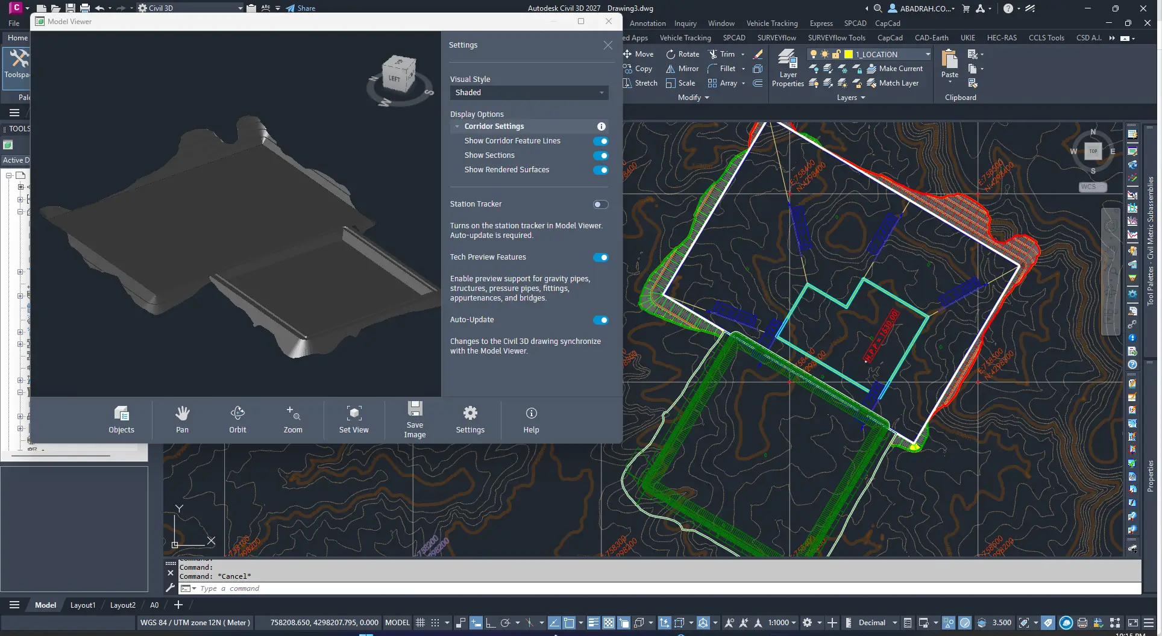Viewport: 1162px width, 636px height.
Task: Click the Settings gear in Model Viewer toolbar
Action: 470,419
